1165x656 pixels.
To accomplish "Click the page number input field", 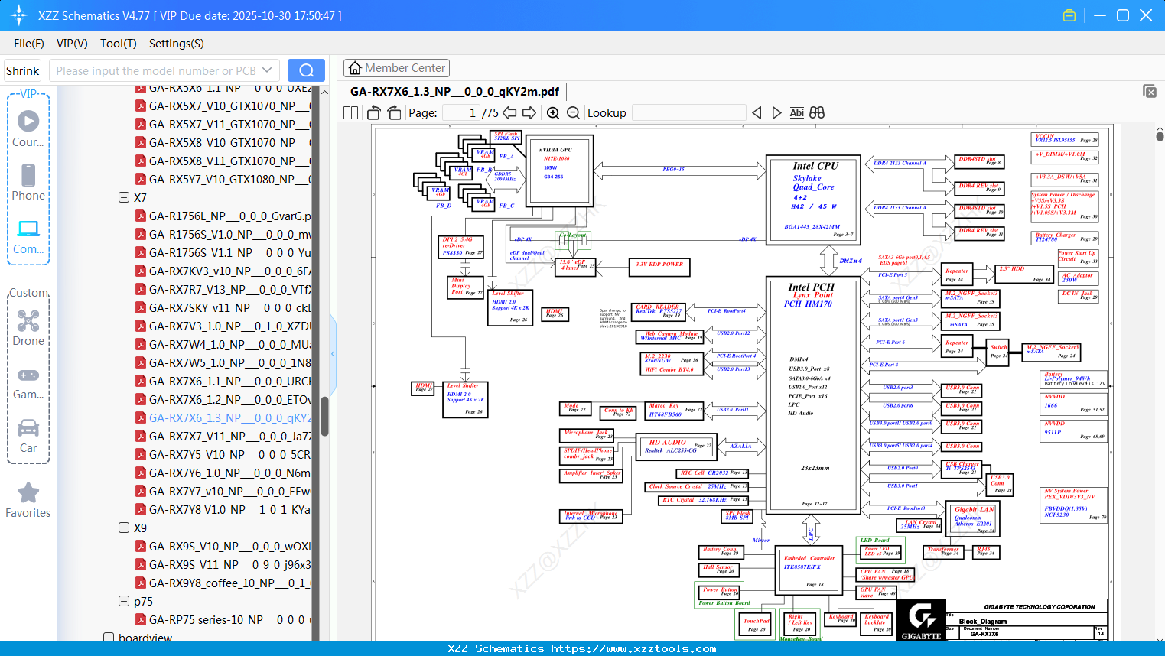I will [x=461, y=112].
